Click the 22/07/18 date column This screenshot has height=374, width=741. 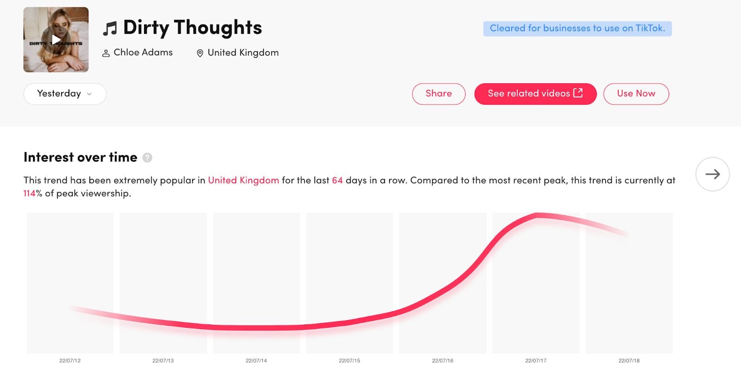[629, 283]
